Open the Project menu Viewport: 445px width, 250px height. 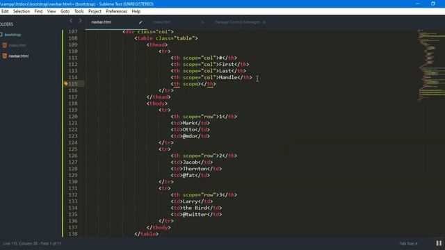[x=95, y=11]
